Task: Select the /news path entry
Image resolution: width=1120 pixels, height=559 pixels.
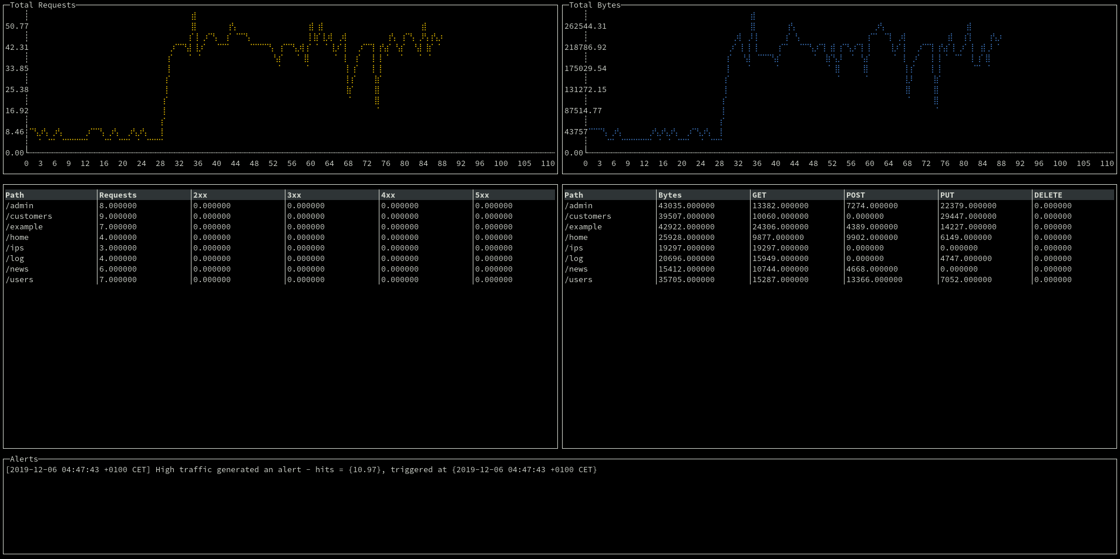Action: (x=18, y=269)
